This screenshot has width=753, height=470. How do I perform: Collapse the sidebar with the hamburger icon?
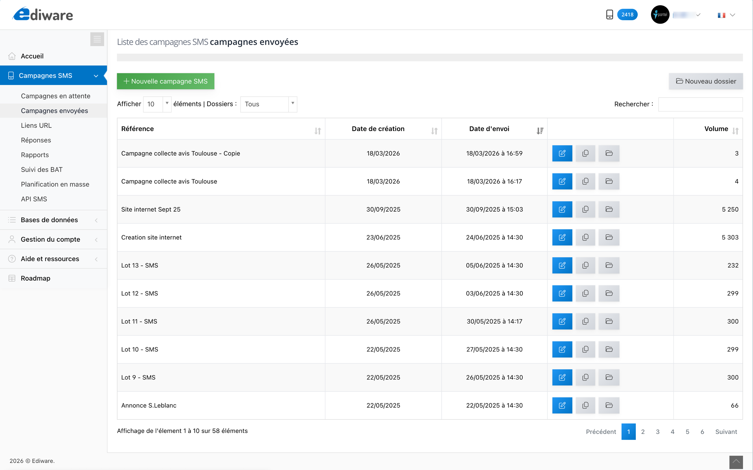point(97,39)
